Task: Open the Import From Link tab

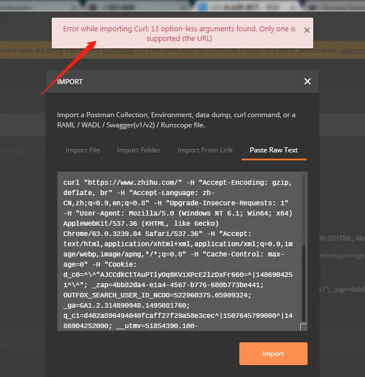Action: pyautogui.click(x=205, y=150)
